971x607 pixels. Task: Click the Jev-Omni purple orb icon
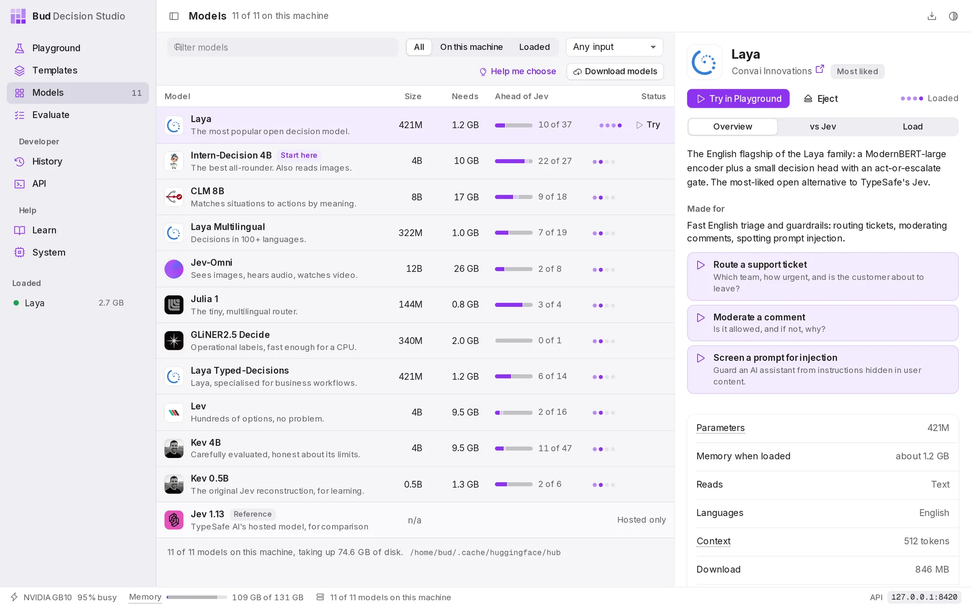click(174, 269)
